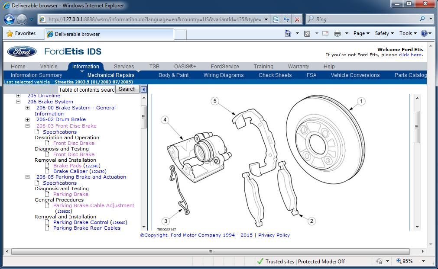
Task: Collapse the table of contents panel arrow
Action: [x=143, y=90]
